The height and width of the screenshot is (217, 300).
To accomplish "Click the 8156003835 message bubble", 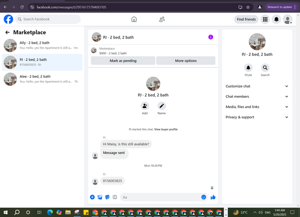I will (x=112, y=181).
